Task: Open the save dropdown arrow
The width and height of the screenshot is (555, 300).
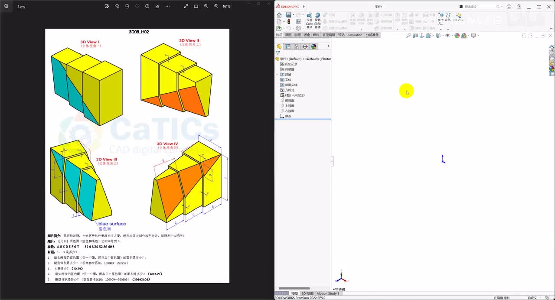Action: (294, 15)
